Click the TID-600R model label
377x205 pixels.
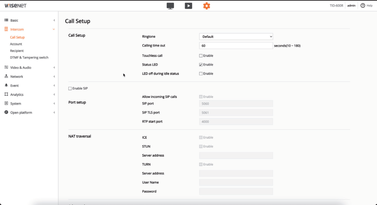tap(336, 5)
